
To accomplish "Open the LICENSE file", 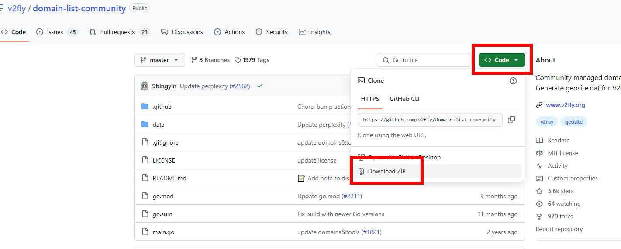I will point(164,160).
